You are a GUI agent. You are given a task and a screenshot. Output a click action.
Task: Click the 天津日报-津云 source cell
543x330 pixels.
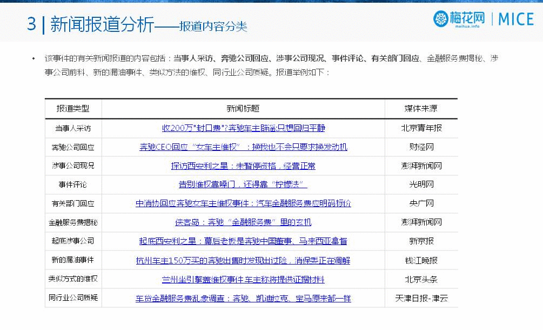point(421,298)
